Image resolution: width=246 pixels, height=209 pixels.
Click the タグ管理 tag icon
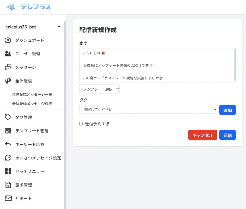pos(8,117)
